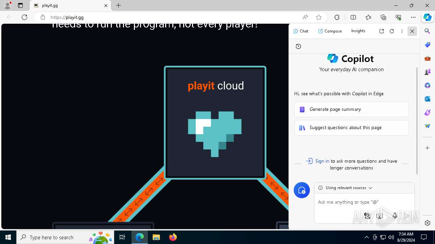This screenshot has width=435, height=244.
Task: Open sidebar settings gear
Action: pyautogui.click(x=428, y=223)
